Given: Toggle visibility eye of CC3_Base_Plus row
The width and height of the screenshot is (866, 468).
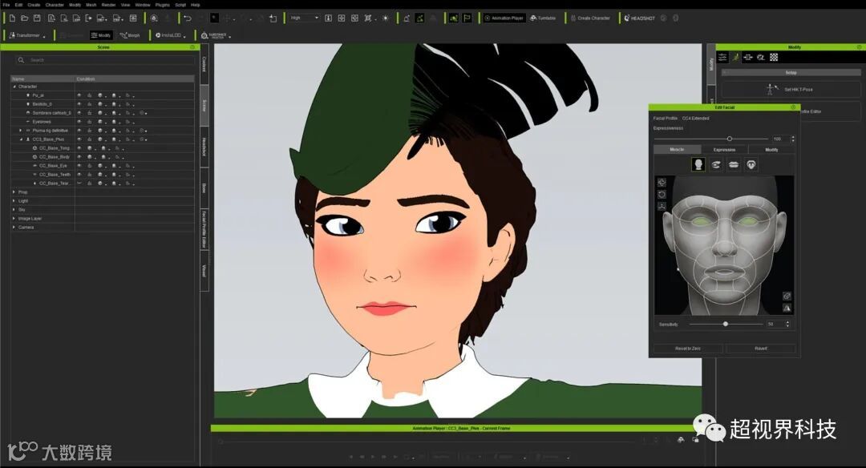Looking at the screenshot, I should point(79,139).
